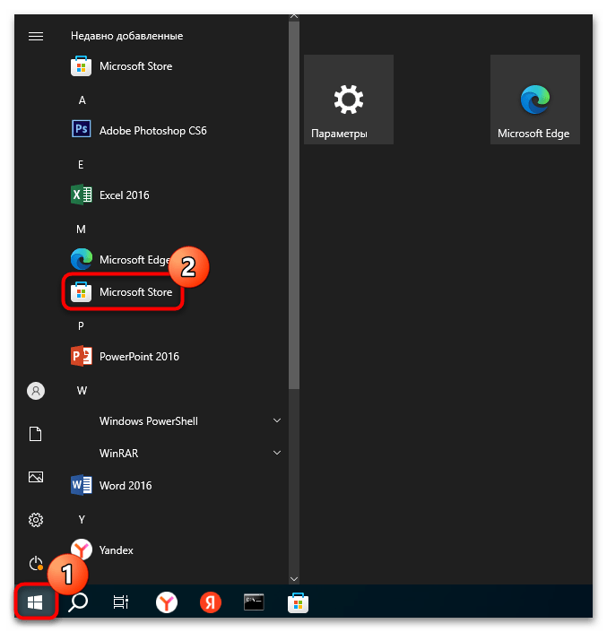Click the Недавно добавленные heading

coord(127,36)
